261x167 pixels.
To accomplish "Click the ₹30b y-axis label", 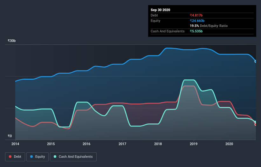I will (12, 41).
